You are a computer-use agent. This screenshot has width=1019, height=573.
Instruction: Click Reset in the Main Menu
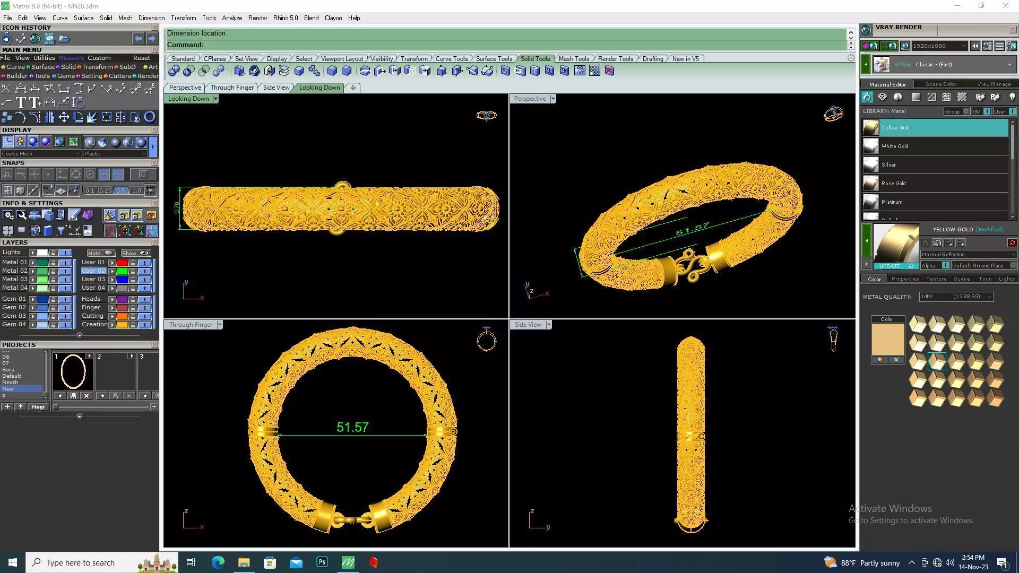(141, 58)
